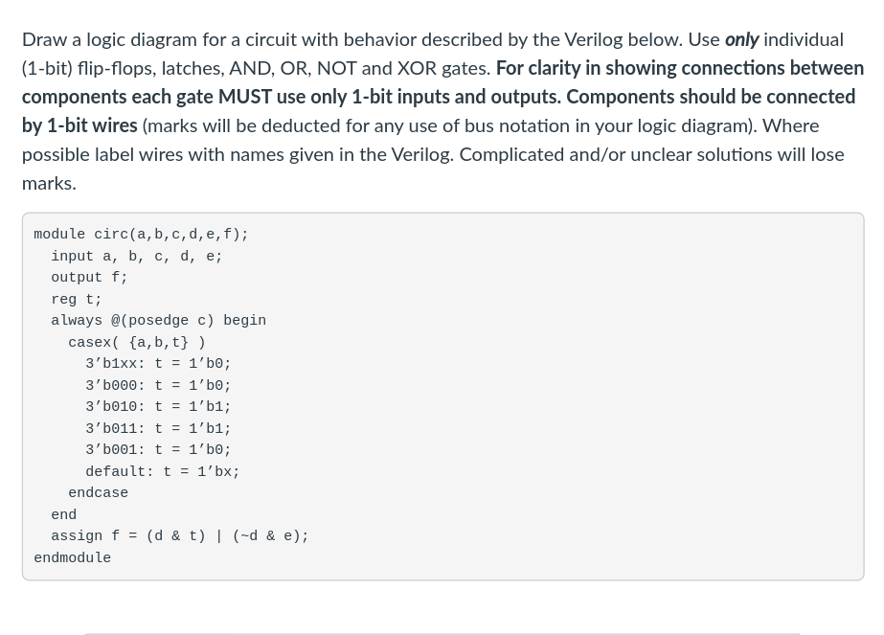Click the 'input a, b, c, d, e;' line
The height and width of the screenshot is (635, 884).
point(136,257)
